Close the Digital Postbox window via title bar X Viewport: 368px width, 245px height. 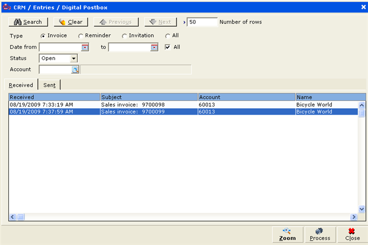tap(363, 7)
